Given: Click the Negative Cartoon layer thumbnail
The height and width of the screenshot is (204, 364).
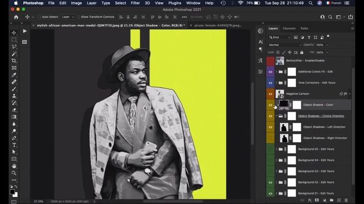Looking at the screenshot, I should tap(280, 94).
